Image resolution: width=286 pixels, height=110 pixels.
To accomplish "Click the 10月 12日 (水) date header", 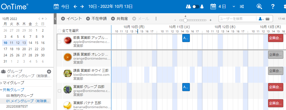I will pyautogui.click(x=225, y=27).
